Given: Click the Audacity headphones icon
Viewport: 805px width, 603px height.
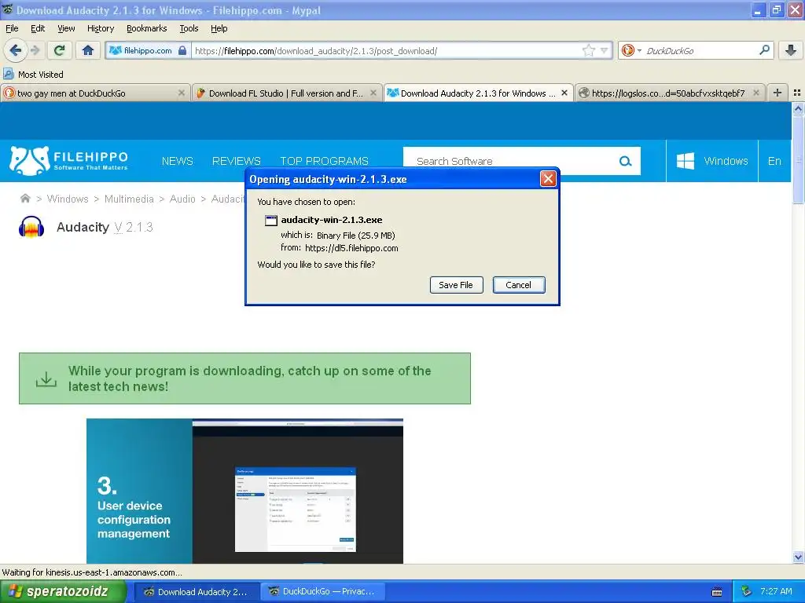Looking at the screenshot, I should [x=31, y=227].
